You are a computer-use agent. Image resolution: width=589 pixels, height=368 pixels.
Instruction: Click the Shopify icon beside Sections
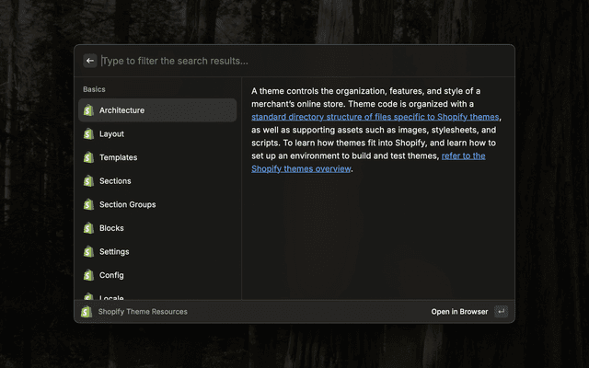point(88,181)
